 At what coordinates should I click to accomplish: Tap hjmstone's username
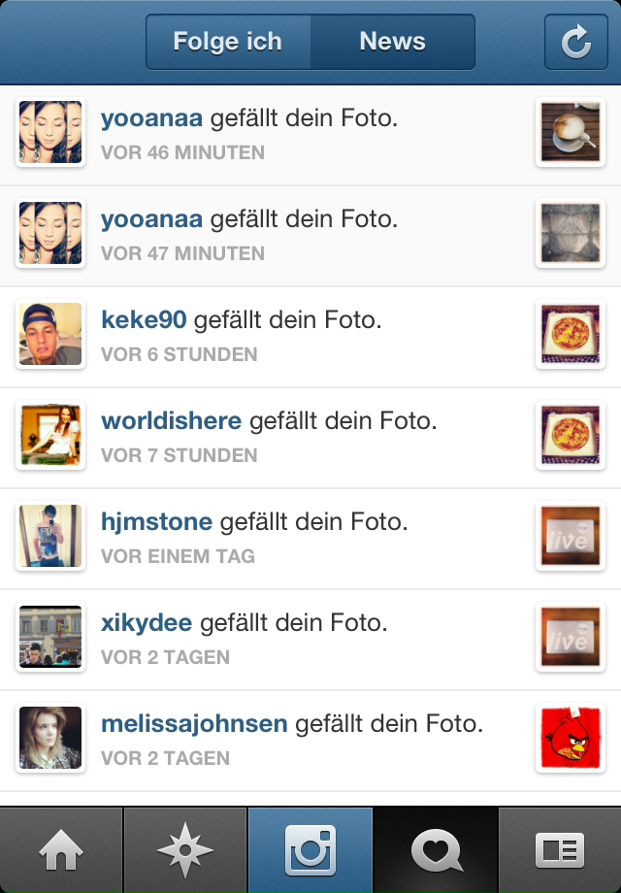(x=156, y=521)
